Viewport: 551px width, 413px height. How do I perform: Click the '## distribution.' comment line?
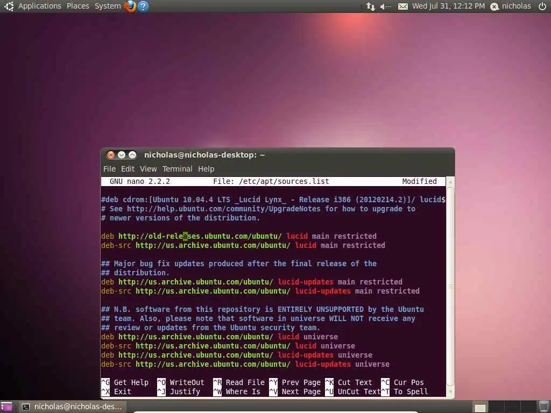tap(135, 273)
